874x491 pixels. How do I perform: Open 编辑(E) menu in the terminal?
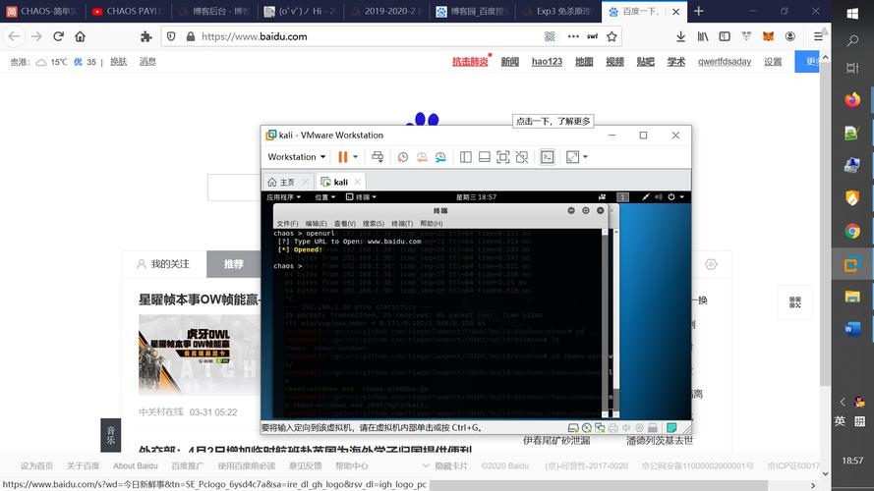click(x=316, y=223)
